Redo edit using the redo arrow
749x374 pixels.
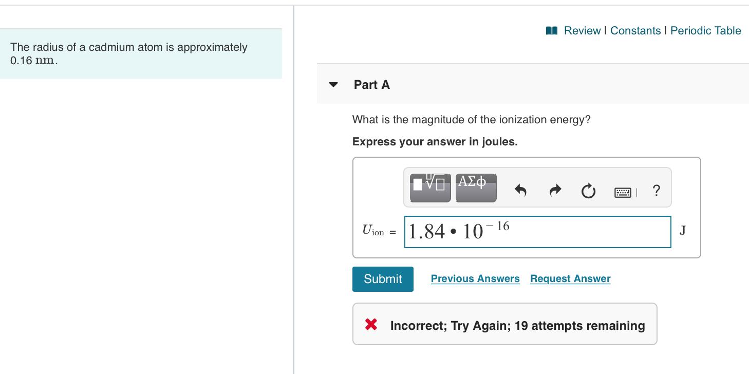pyautogui.click(x=555, y=191)
